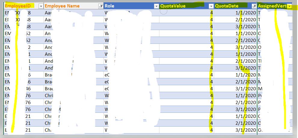
Task: Select 3/1/2020 date in the Brac rows
Action: click(246, 89)
